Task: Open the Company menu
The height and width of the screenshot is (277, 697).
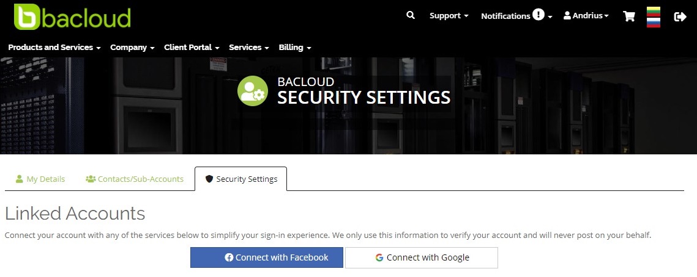Action: (132, 48)
